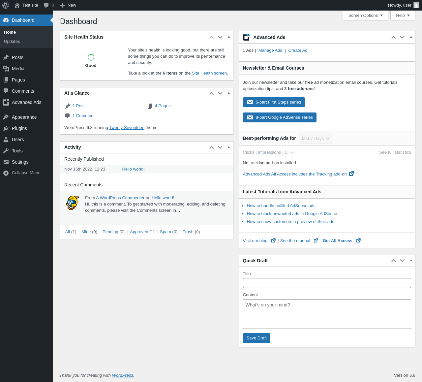Open the Comments icon in sidebar

(6, 91)
